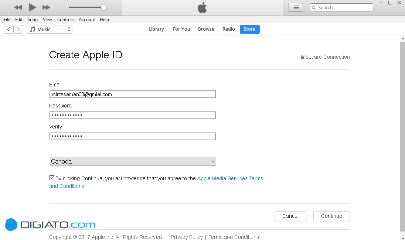Select the Store tab
Image resolution: width=405 pixels, height=240 pixels.
[249, 29]
